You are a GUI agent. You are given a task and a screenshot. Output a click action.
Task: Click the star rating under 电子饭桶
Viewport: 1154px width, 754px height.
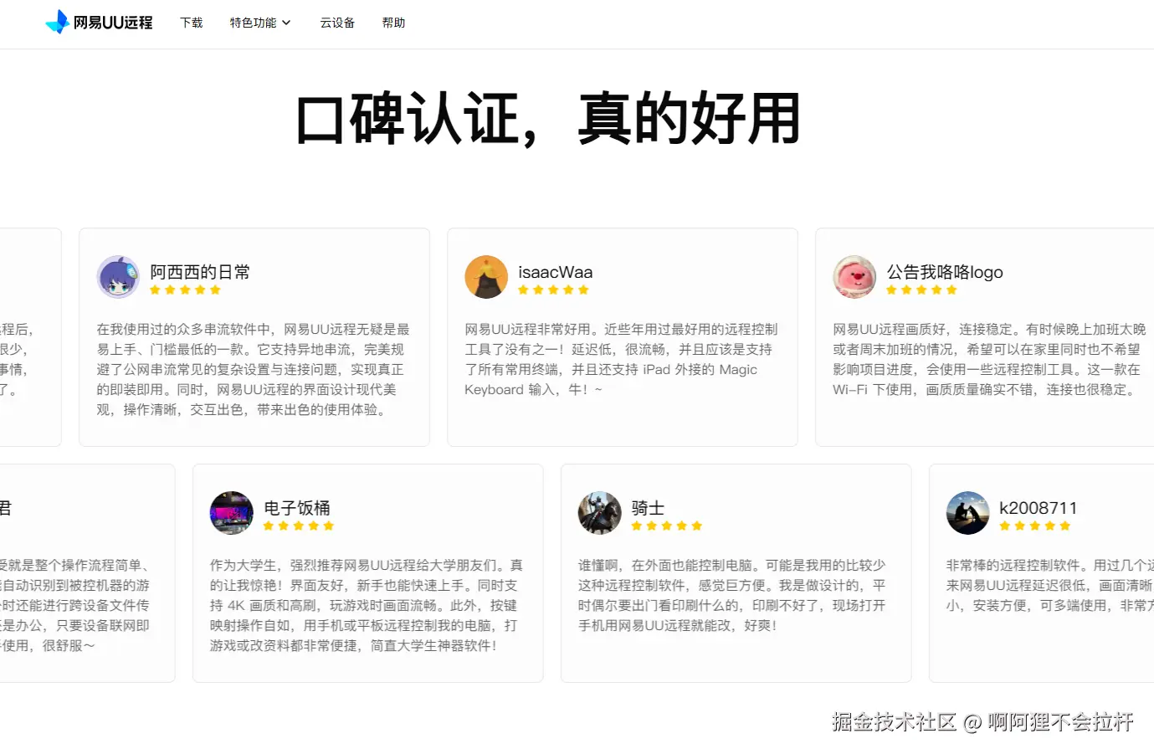(x=299, y=526)
